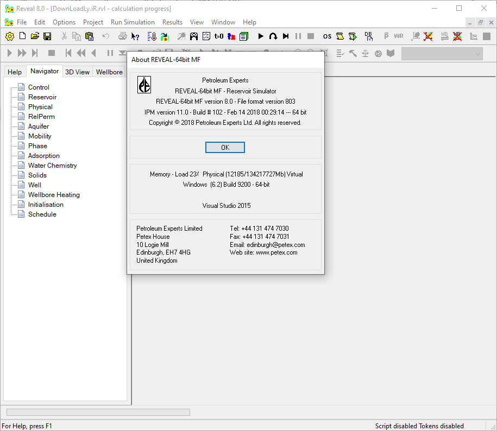The image size is (497, 431).
Task: Select Adsorption in the Navigator tree
Action: click(44, 156)
